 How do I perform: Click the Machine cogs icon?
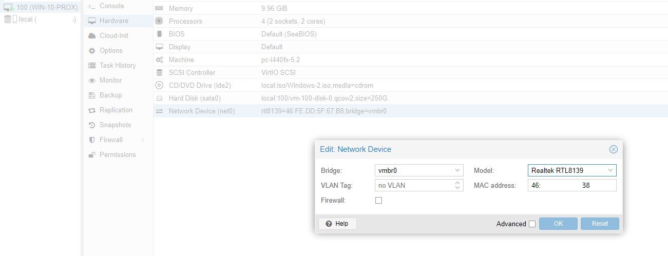click(159, 60)
